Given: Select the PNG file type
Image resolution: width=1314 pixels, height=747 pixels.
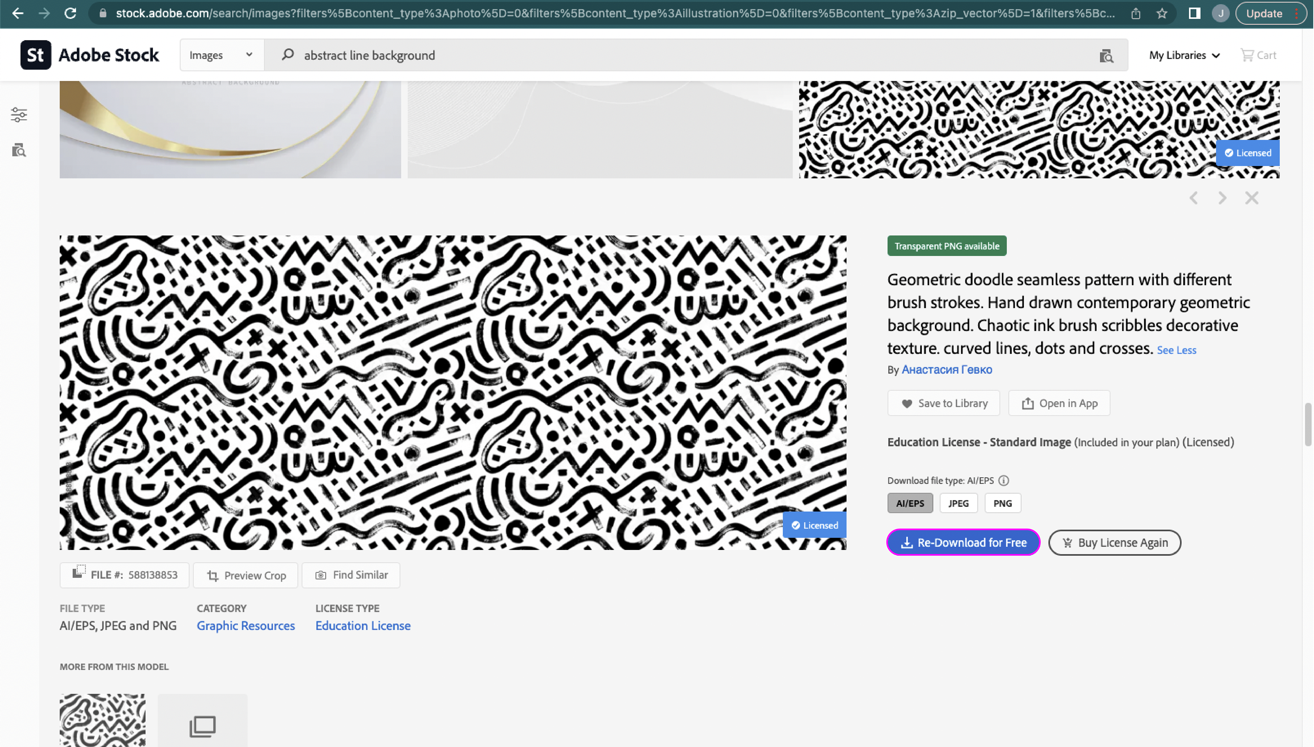Looking at the screenshot, I should point(1002,503).
